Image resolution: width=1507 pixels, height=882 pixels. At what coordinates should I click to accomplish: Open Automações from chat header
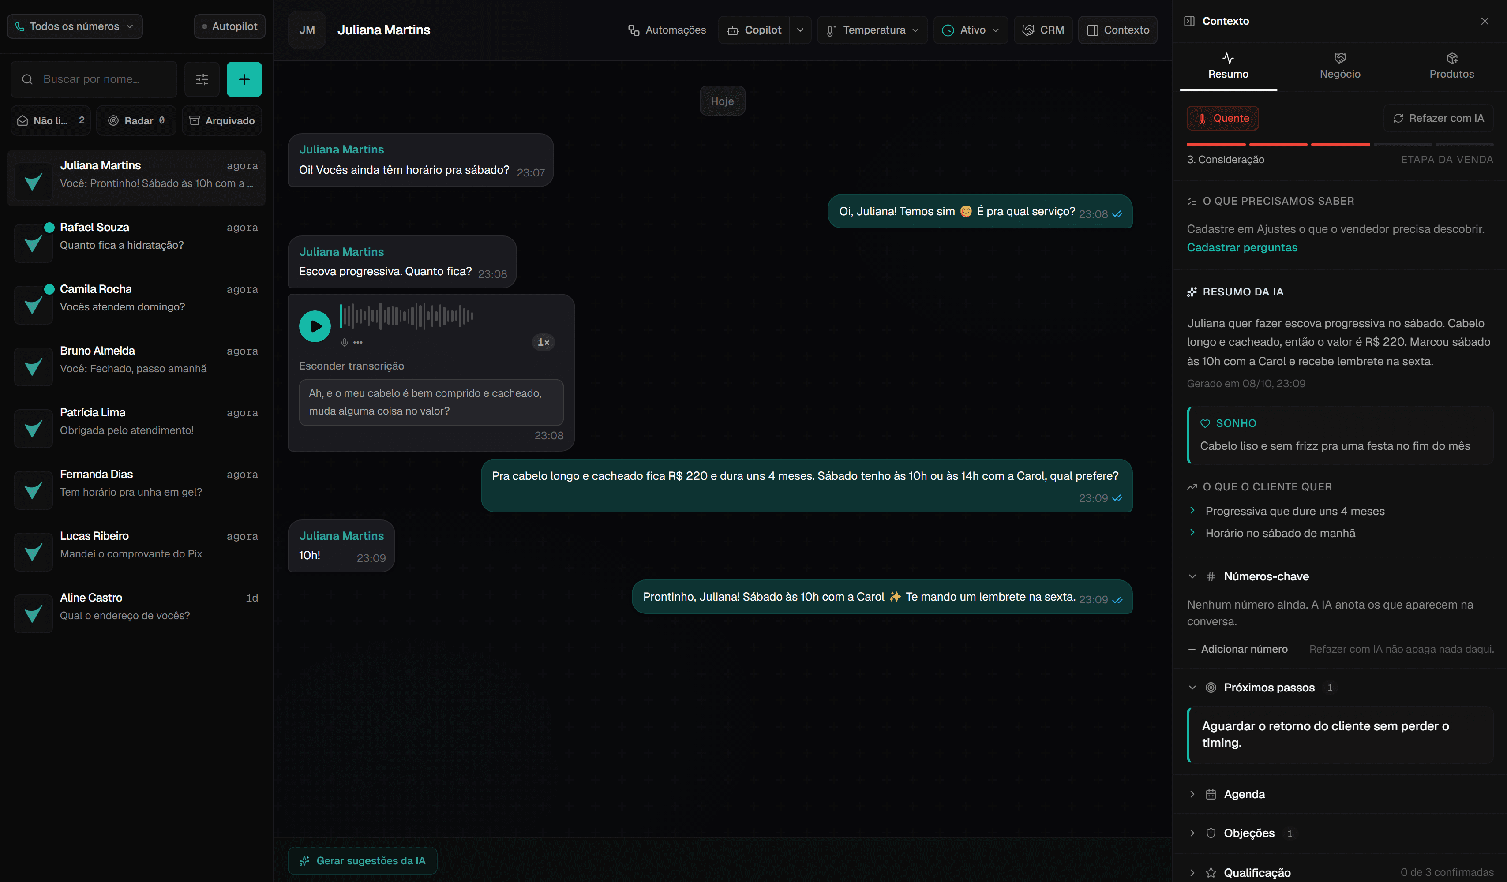coord(667,30)
